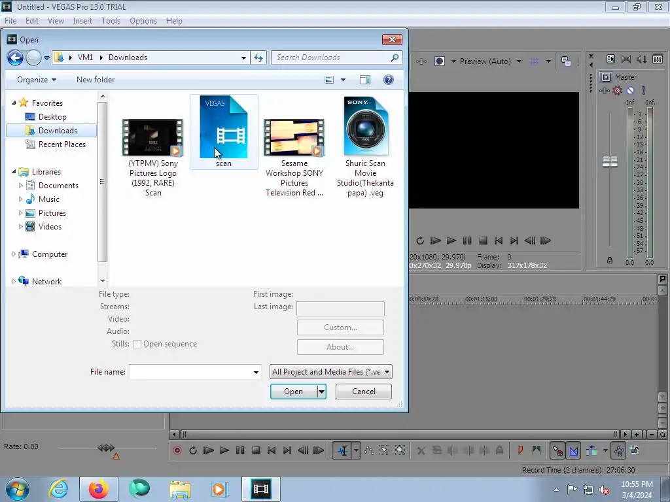
Task: Click Stop in the video preview window
Action: click(483, 241)
